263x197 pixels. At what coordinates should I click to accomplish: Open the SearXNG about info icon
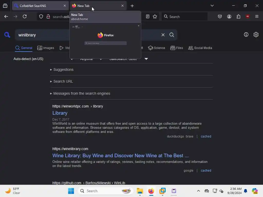click(246, 35)
